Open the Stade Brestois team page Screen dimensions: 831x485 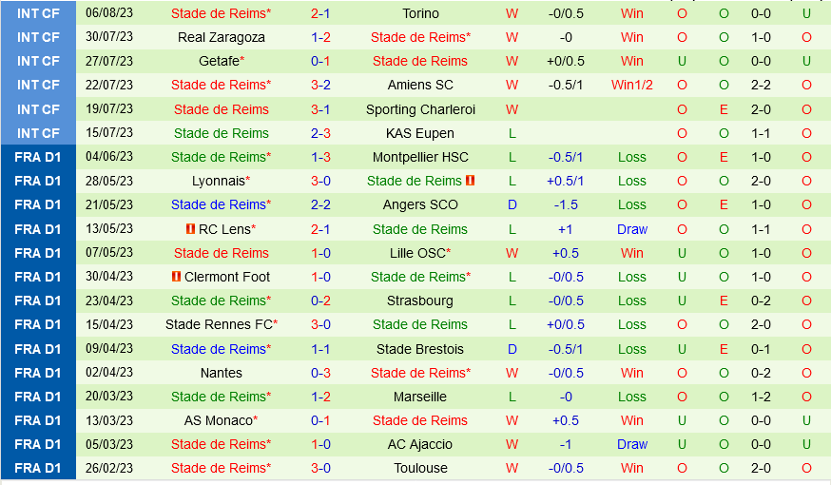(420, 349)
